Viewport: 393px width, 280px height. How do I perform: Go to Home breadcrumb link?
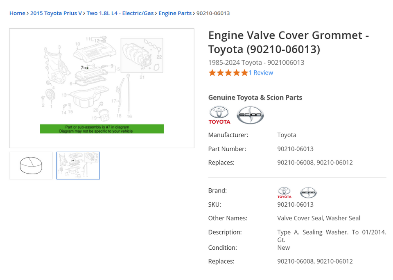point(17,13)
